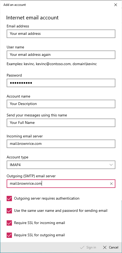Expand Account type list via chevron arrow
Screen dimensions: 122x253
tap(111, 165)
